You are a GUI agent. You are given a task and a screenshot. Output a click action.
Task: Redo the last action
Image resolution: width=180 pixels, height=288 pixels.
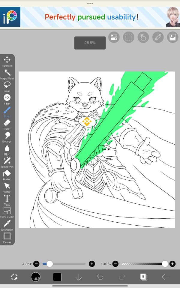[122, 277]
